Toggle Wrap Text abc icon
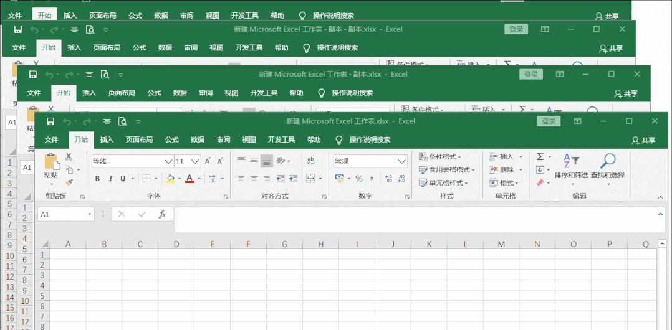 pos(311,161)
